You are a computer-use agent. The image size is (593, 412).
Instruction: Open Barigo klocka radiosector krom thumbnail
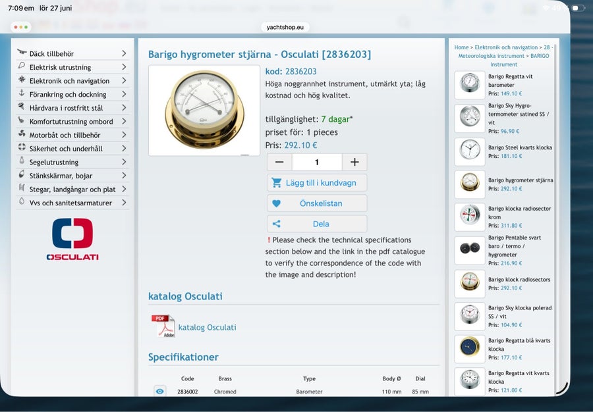470,217
